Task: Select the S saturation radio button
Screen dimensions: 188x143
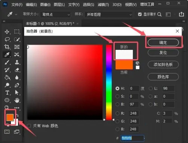Action: click(x=117, y=96)
